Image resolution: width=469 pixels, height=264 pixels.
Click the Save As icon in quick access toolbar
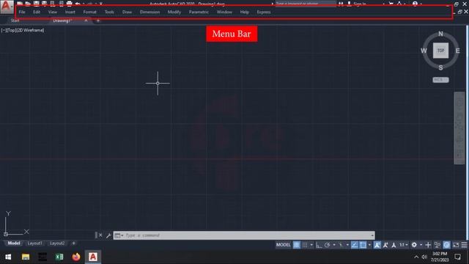click(44, 4)
